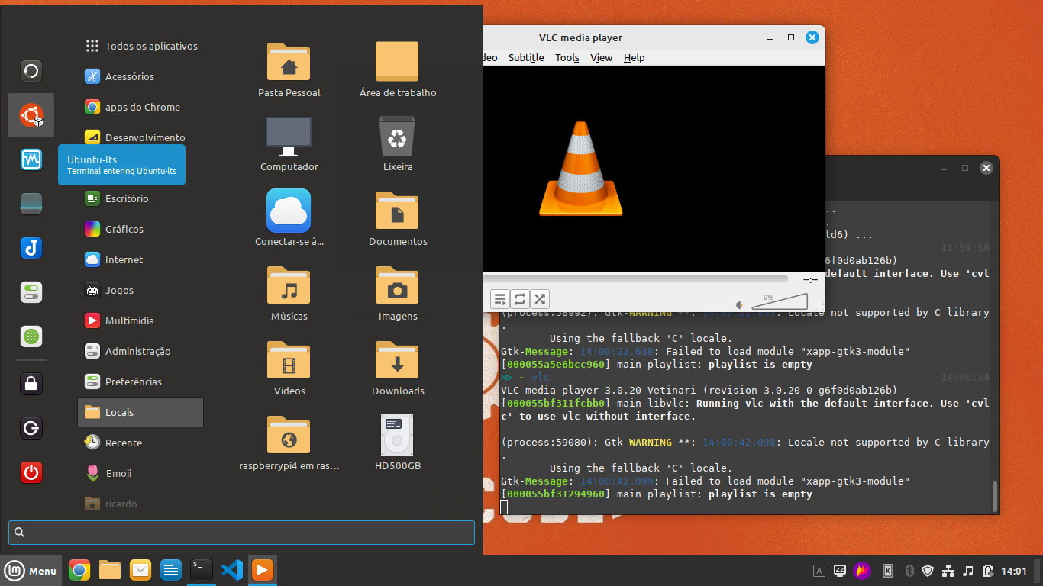Open the Lixeira trash icon
Screen dimensions: 1043x586
pyautogui.click(x=397, y=144)
